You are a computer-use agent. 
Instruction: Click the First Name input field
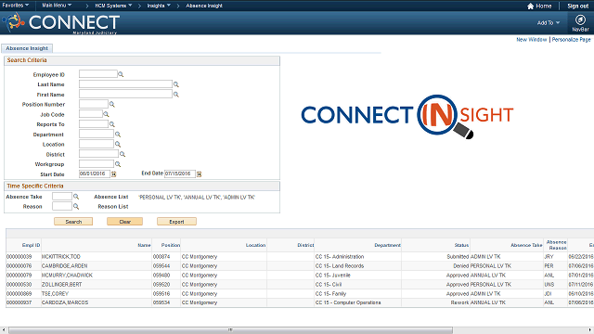pos(125,94)
